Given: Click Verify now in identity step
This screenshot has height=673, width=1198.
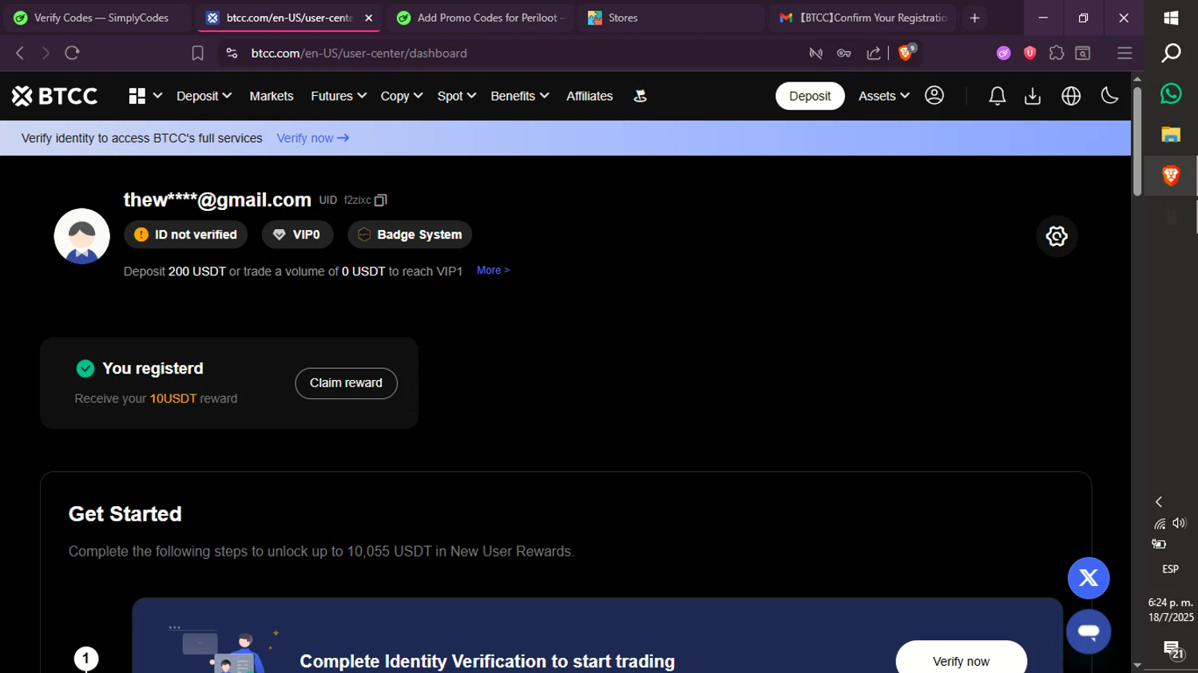Looking at the screenshot, I should coord(961,661).
